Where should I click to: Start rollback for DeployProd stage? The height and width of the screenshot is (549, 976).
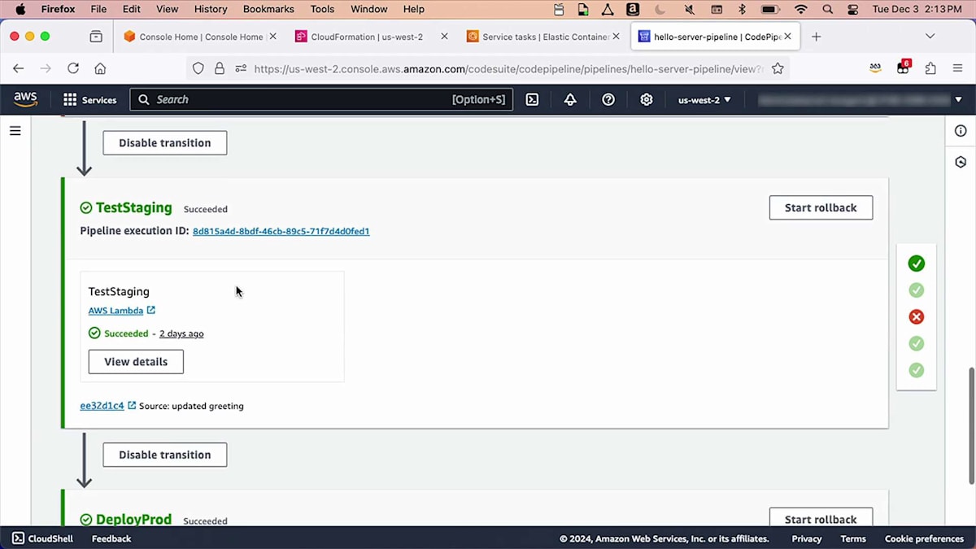[x=821, y=517]
